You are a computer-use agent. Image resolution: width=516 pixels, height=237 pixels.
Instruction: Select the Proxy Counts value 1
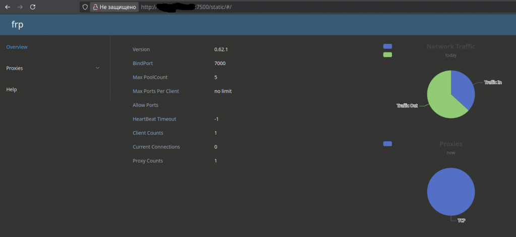point(216,161)
